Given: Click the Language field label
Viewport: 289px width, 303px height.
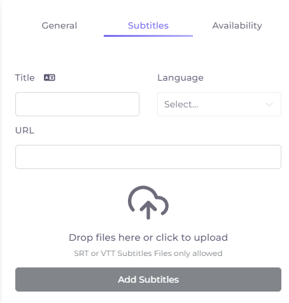Looking at the screenshot, I should tap(180, 78).
